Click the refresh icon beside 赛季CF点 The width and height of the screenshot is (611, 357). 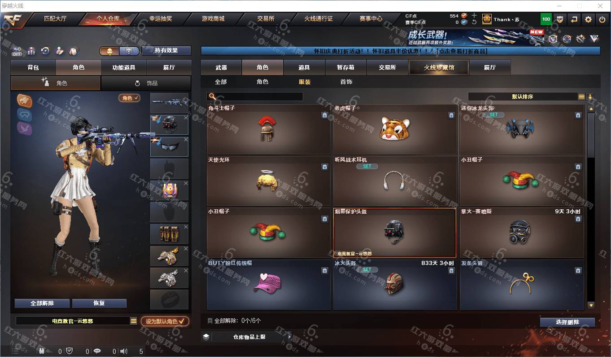pyautogui.click(x=474, y=22)
